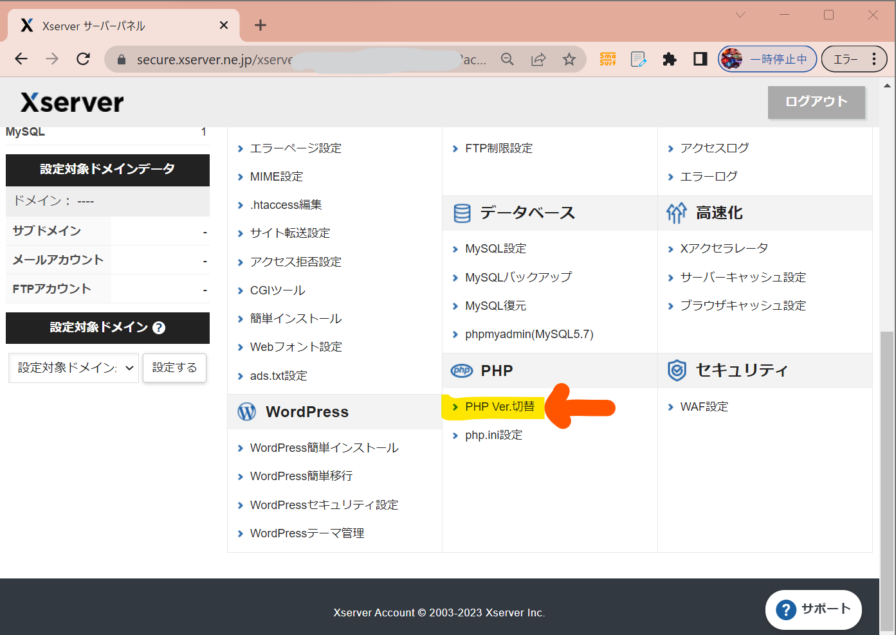
Task: Click the PHP logo icon
Action: point(462,370)
